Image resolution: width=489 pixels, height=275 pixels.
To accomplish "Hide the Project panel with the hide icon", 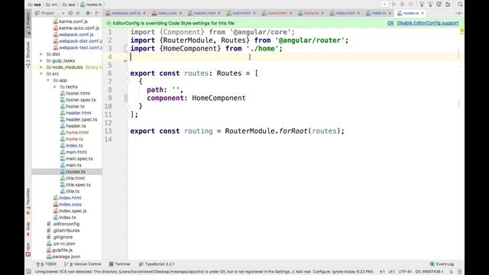I will pos(97,13).
